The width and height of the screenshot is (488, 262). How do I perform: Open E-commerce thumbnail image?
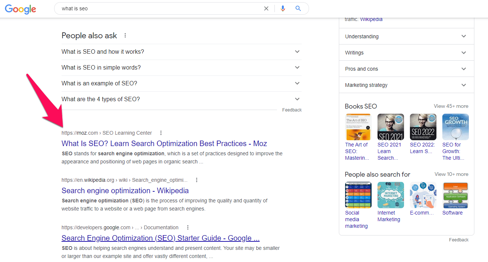[423, 195]
